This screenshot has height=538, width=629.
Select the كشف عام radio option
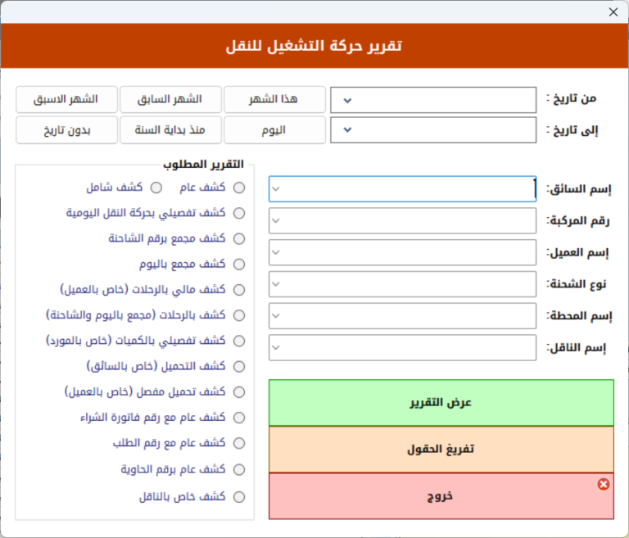[x=239, y=188]
